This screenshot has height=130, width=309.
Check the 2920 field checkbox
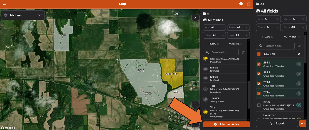tap(259, 105)
